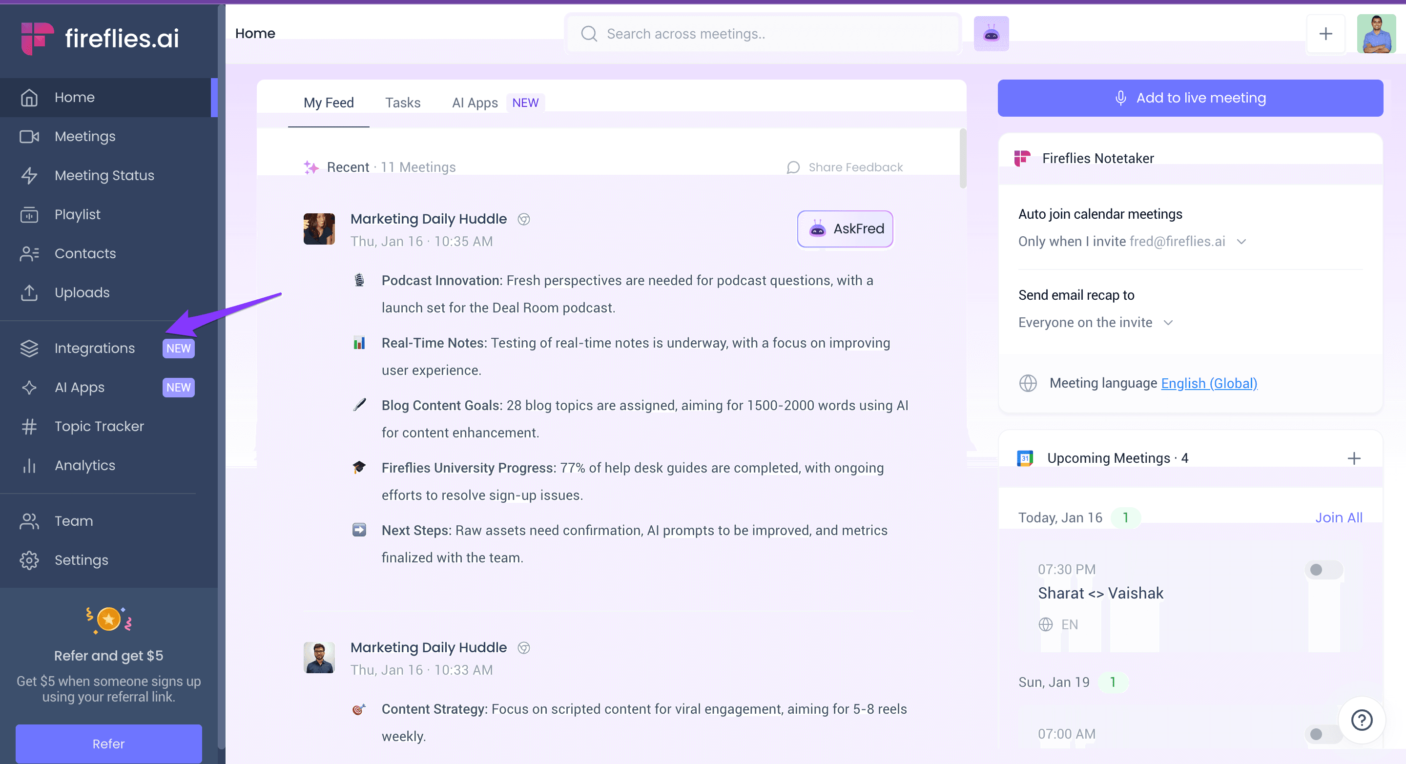Screen dimensions: 1406x764
Task: Click Join All link
Action: click(x=1338, y=517)
